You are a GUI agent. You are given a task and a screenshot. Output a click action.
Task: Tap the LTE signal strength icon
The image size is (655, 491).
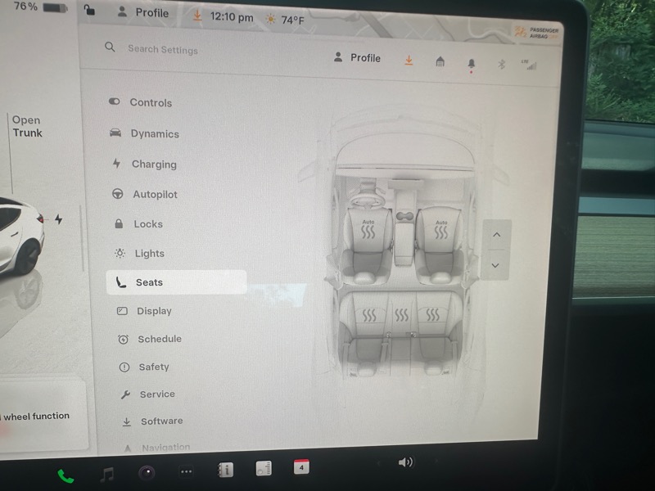tap(529, 65)
